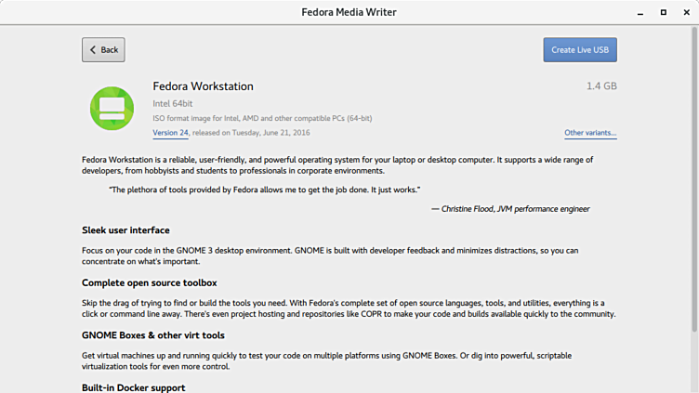Select the Complete open source toolbox heading

149,282
